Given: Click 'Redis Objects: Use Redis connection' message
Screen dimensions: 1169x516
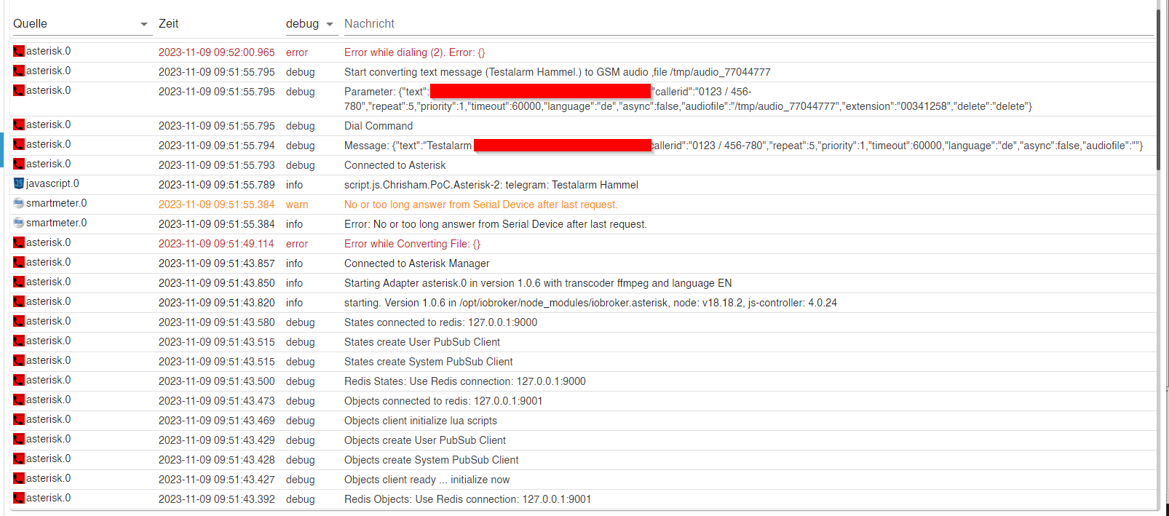Looking at the screenshot, I should pyautogui.click(x=468, y=499).
